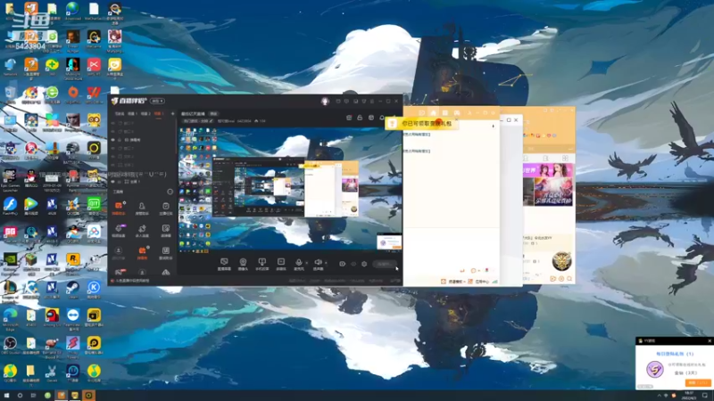Open GeForce Experience desktop shortcut

[x=10, y=260]
